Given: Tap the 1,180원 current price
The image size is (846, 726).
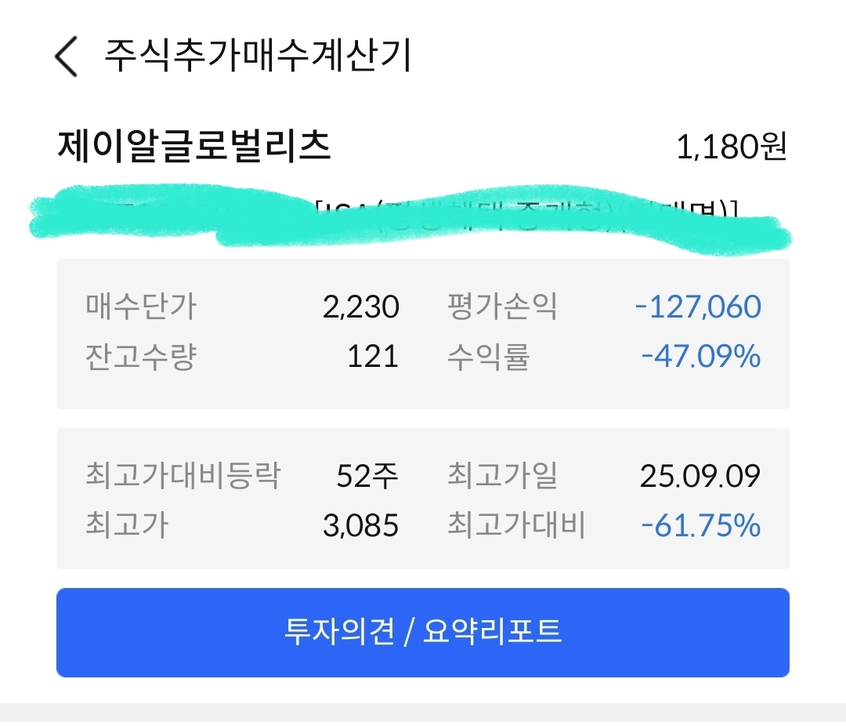Looking at the screenshot, I should tap(731, 147).
